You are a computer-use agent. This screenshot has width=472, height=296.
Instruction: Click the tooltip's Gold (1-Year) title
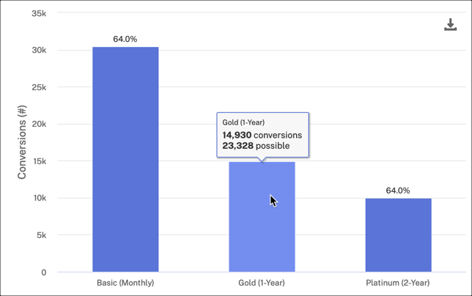(243, 122)
